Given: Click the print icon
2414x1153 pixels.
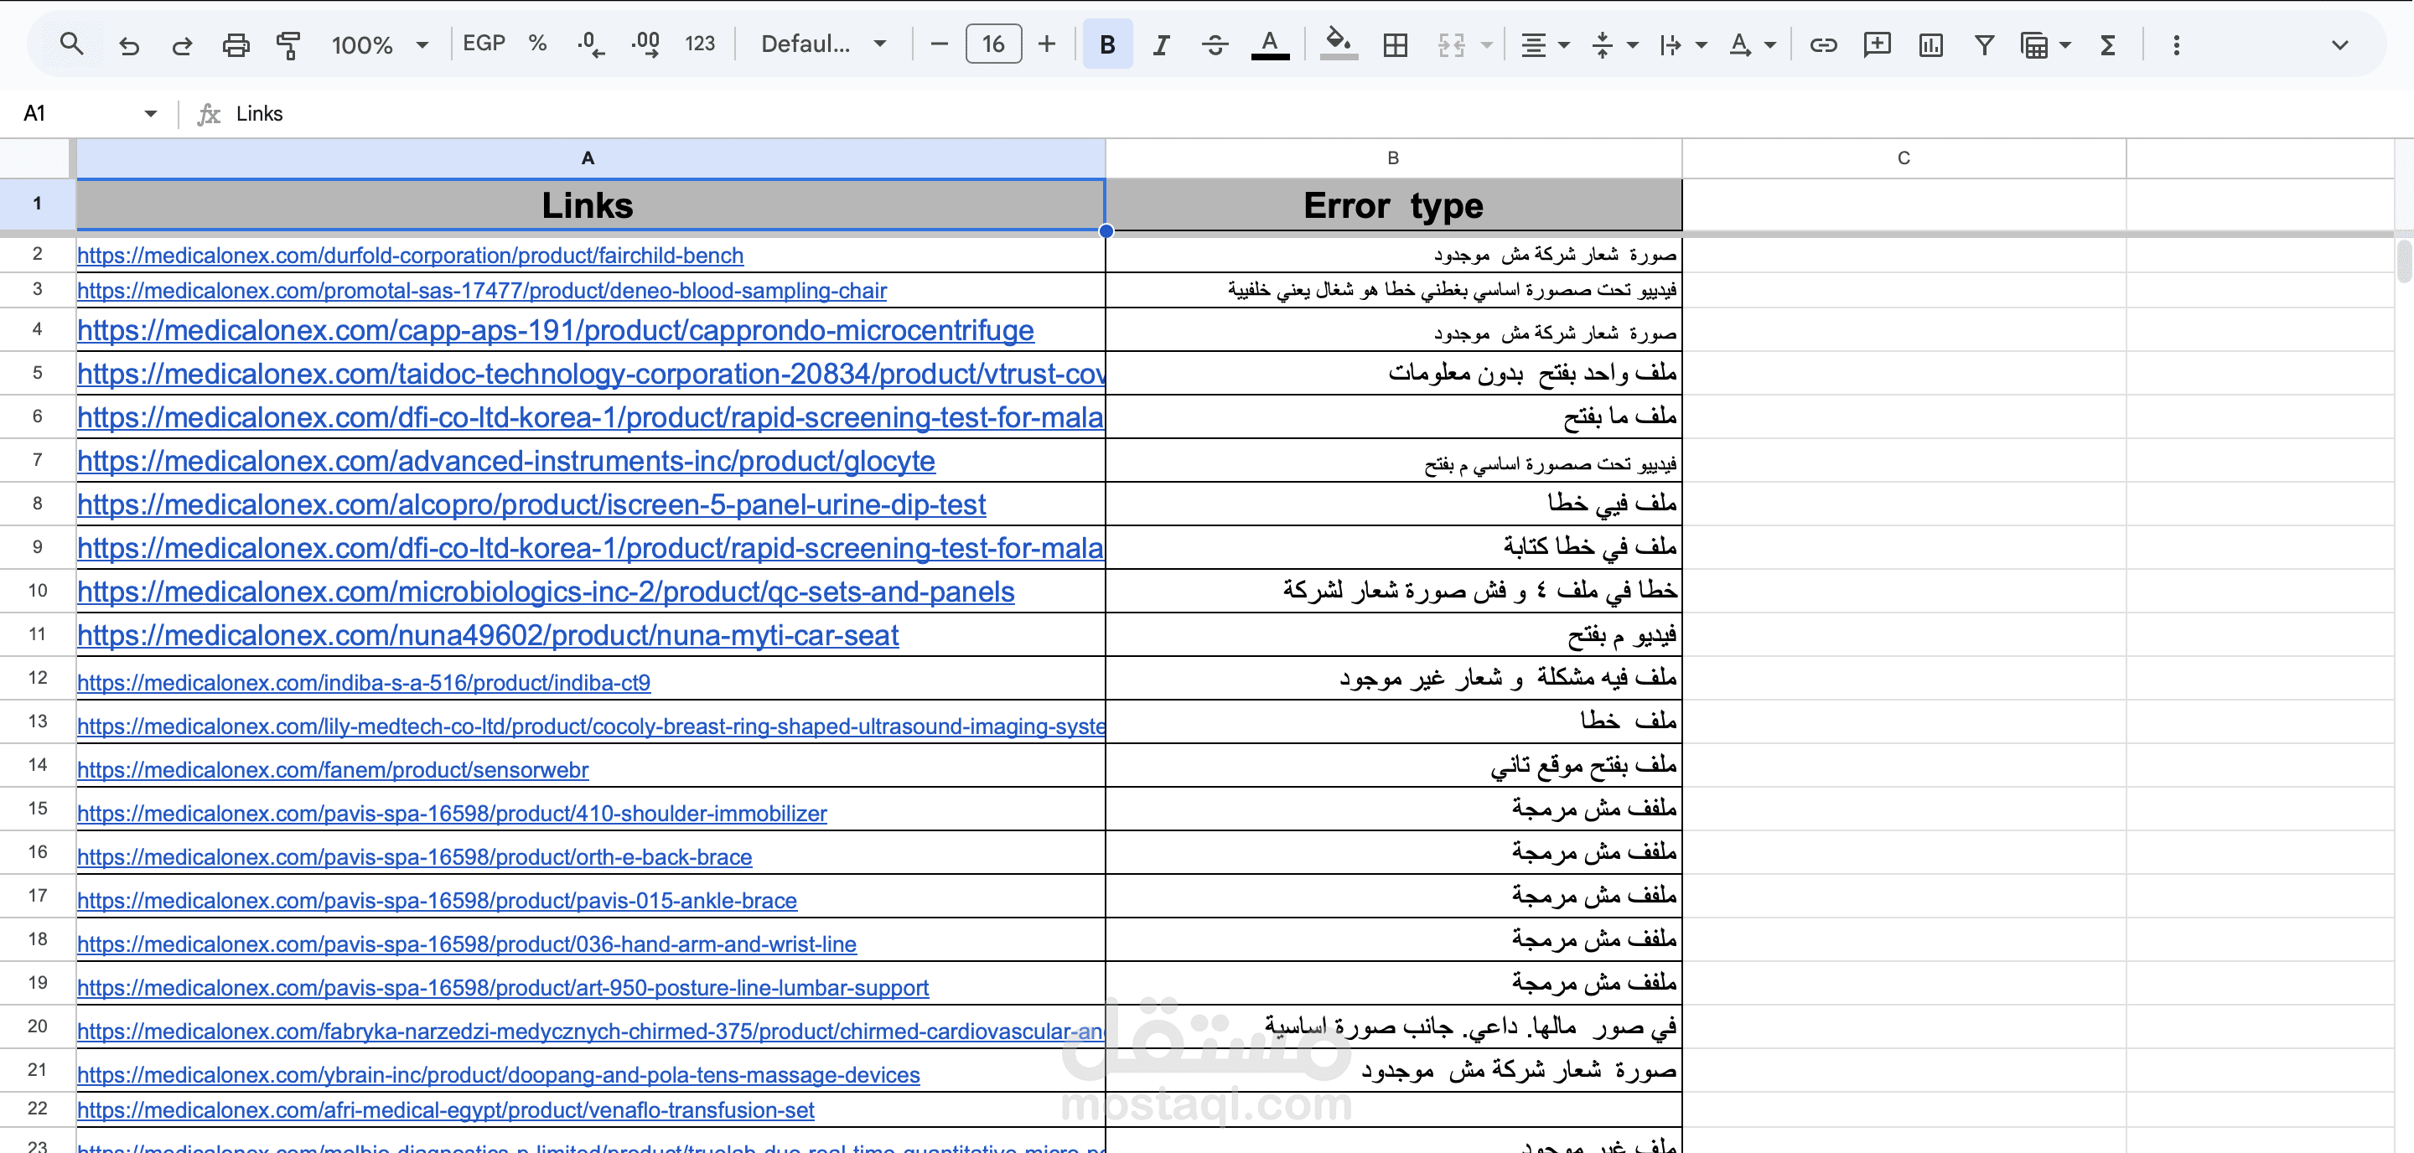Looking at the screenshot, I should click(236, 44).
